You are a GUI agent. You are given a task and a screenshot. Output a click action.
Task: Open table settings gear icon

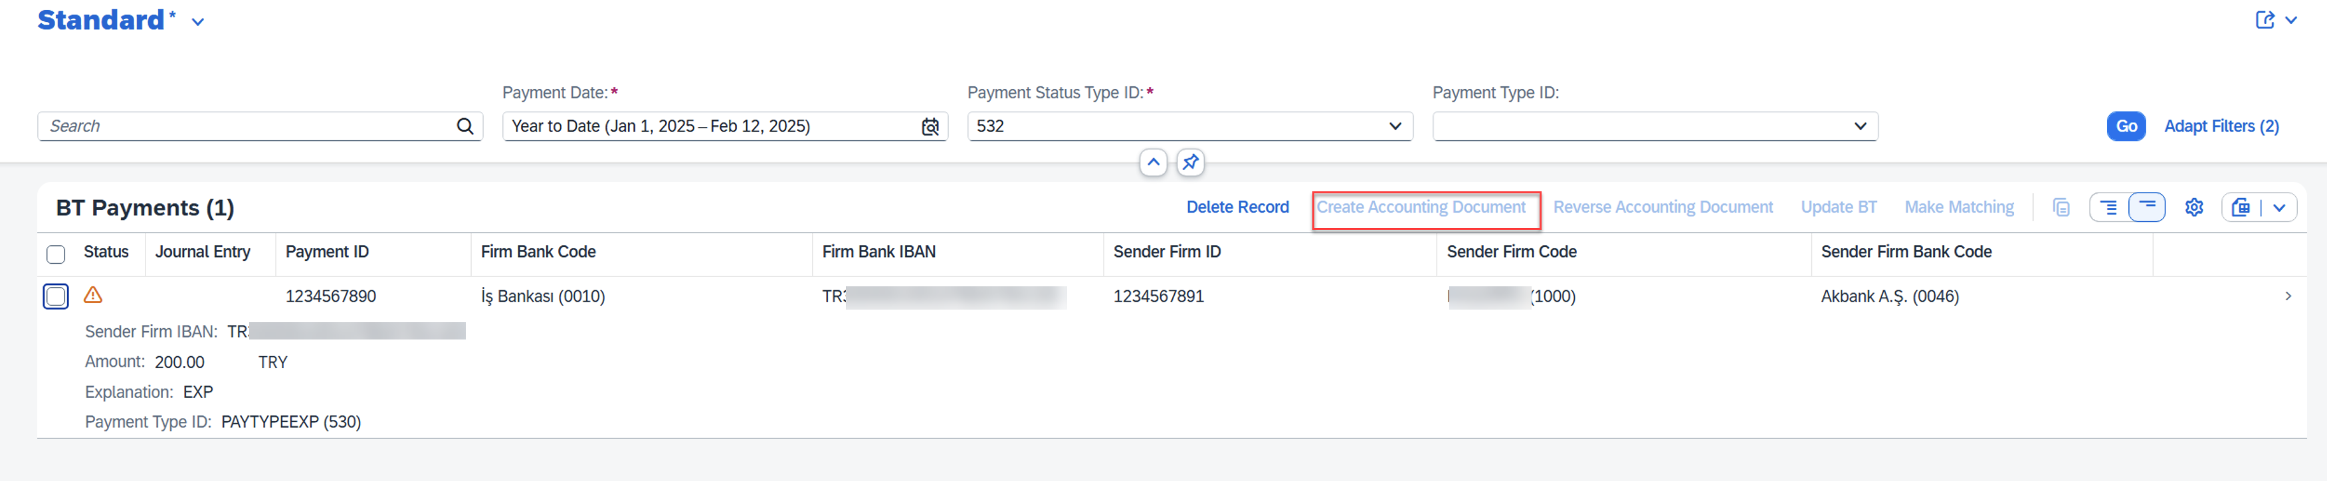pos(2193,207)
